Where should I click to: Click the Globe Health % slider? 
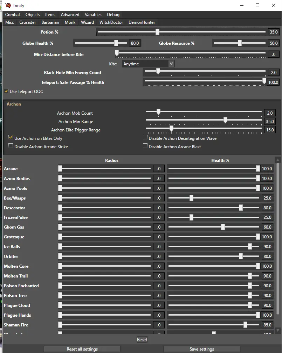pos(101,43)
